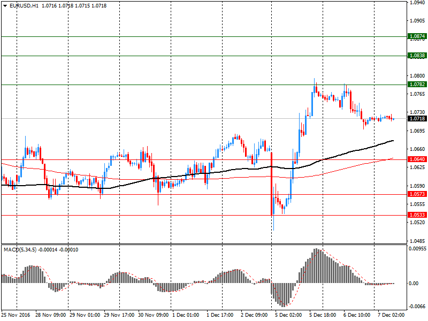The height and width of the screenshot is (321, 428).
Task: Select the red 1.0533 level tag
Action: point(417,215)
